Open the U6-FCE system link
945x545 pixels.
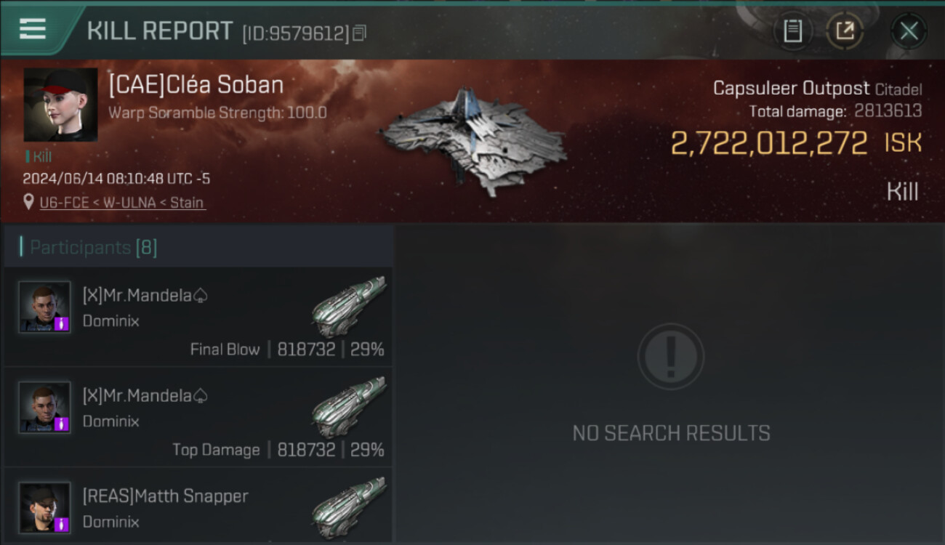pyautogui.click(x=63, y=203)
